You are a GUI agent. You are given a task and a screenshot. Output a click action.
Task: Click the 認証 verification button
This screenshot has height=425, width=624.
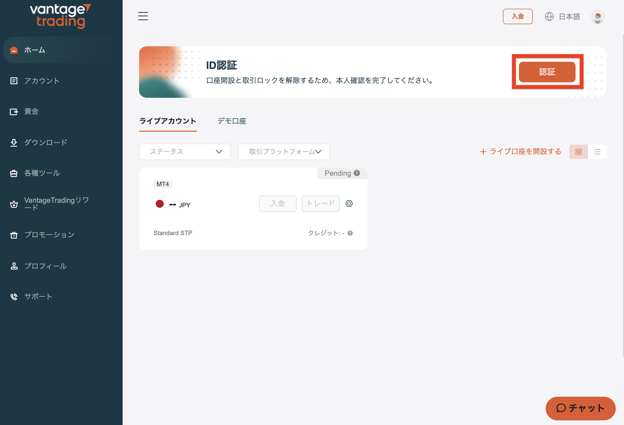tap(547, 72)
